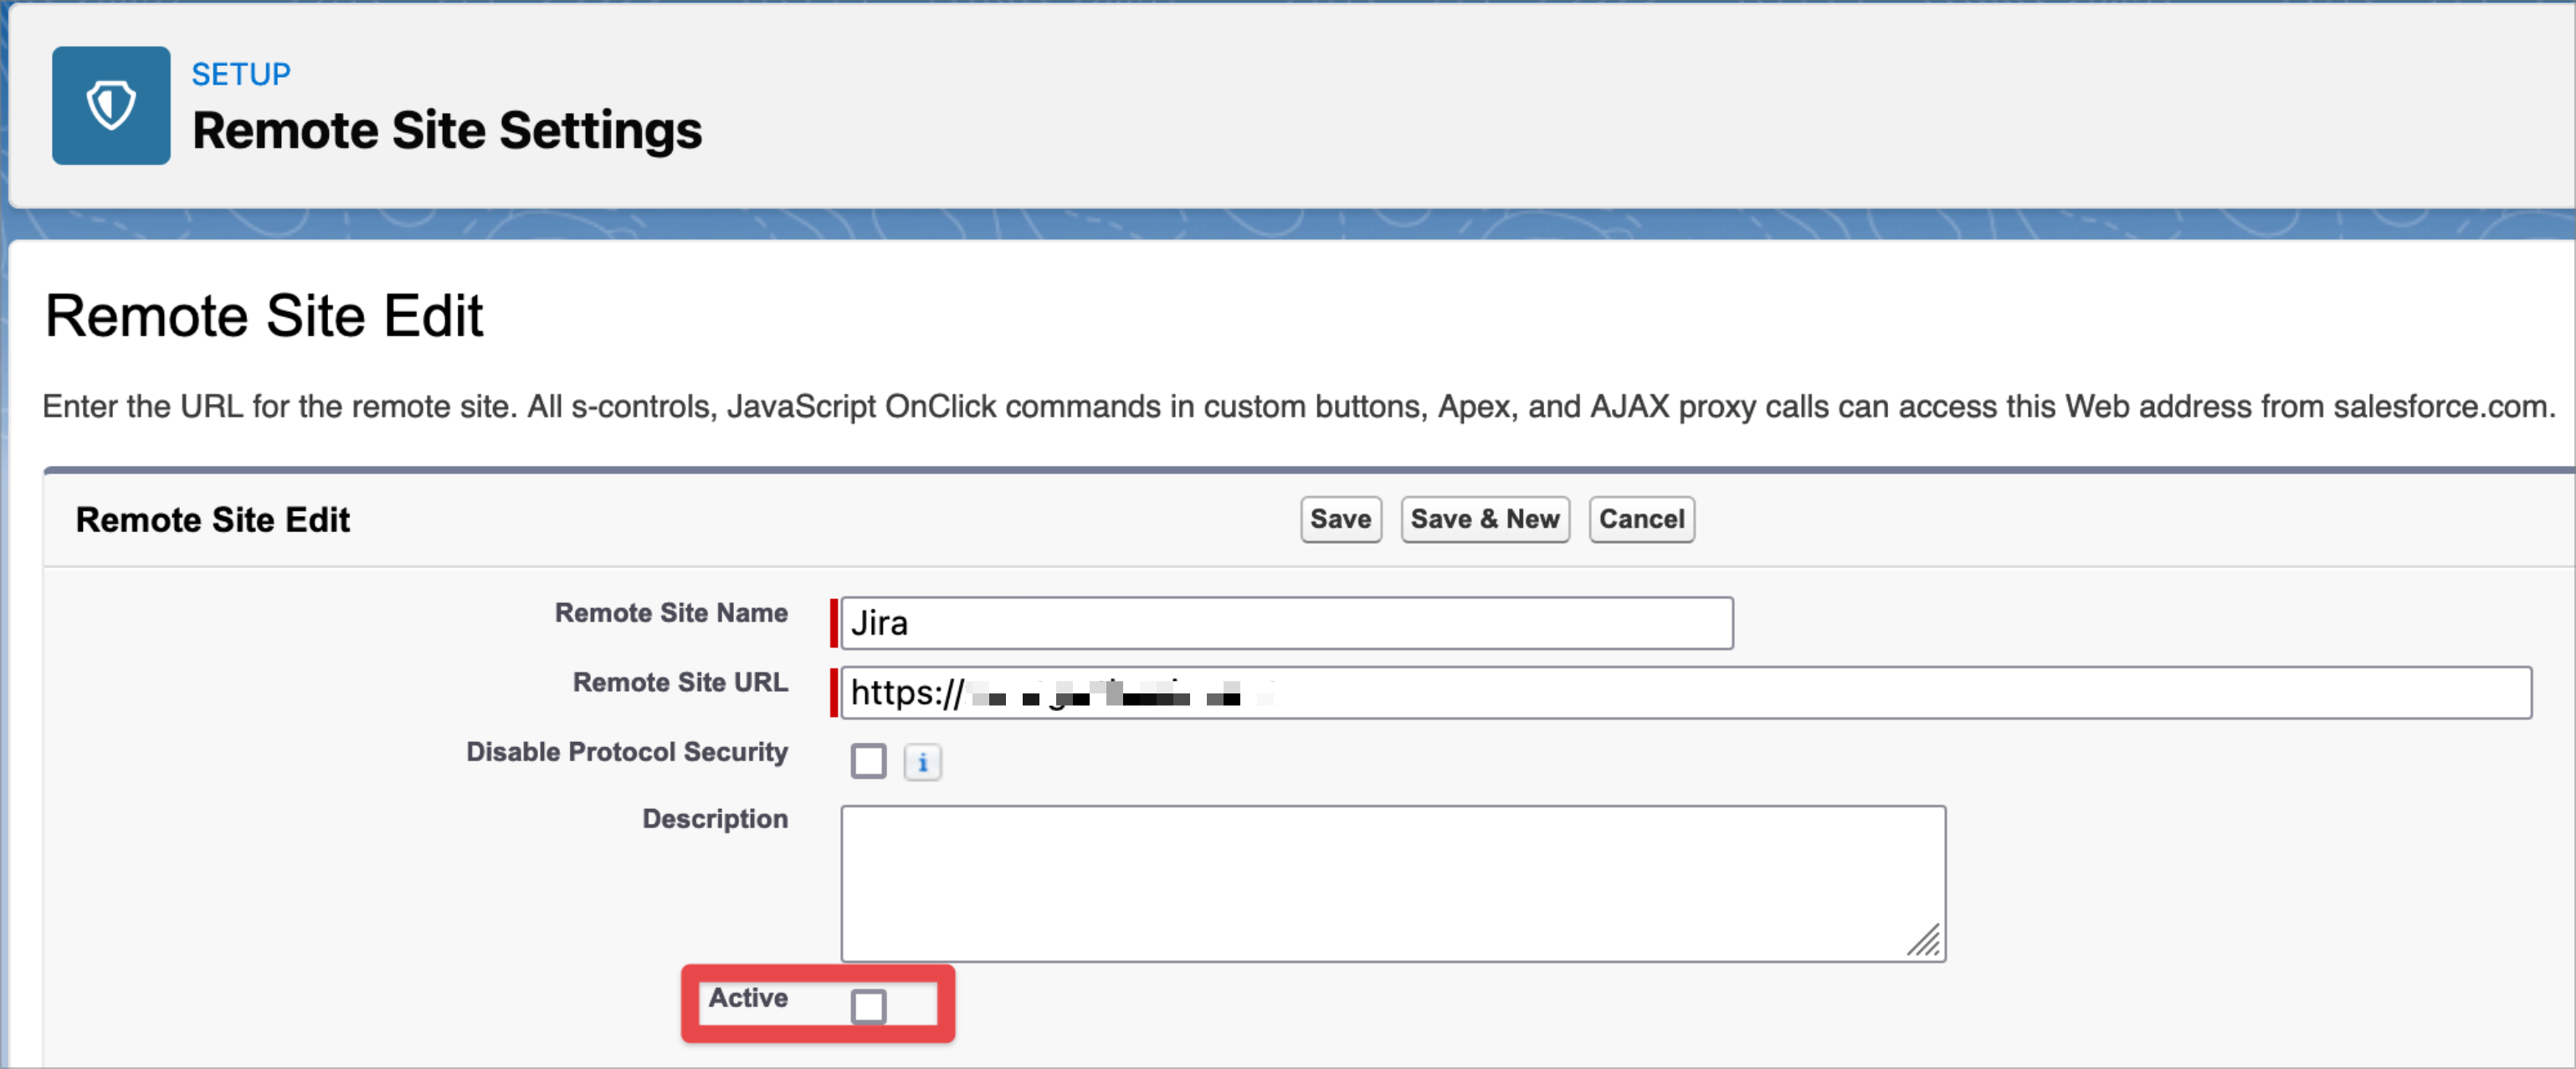Click the large Remote Site Edit heading
The height and width of the screenshot is (1069, 2576).
(x=264, y=315)
